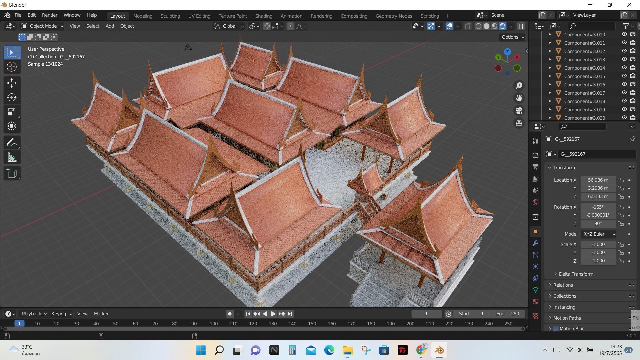
Task: Select the Add Cube tool
Action: tap(12, 173)
